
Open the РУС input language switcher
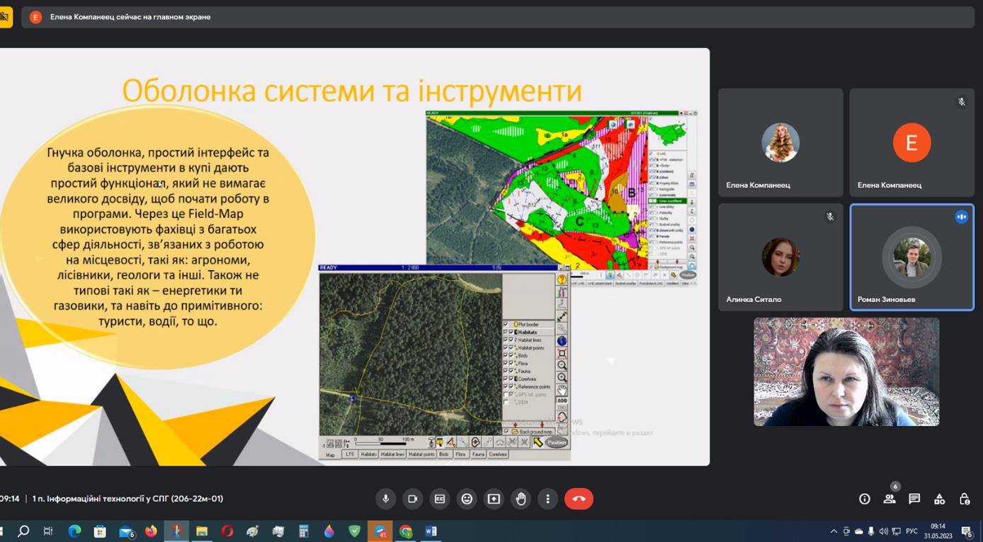(x=911, y=531)
